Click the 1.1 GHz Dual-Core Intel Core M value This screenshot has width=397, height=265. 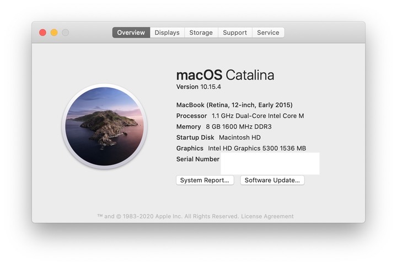257,116
